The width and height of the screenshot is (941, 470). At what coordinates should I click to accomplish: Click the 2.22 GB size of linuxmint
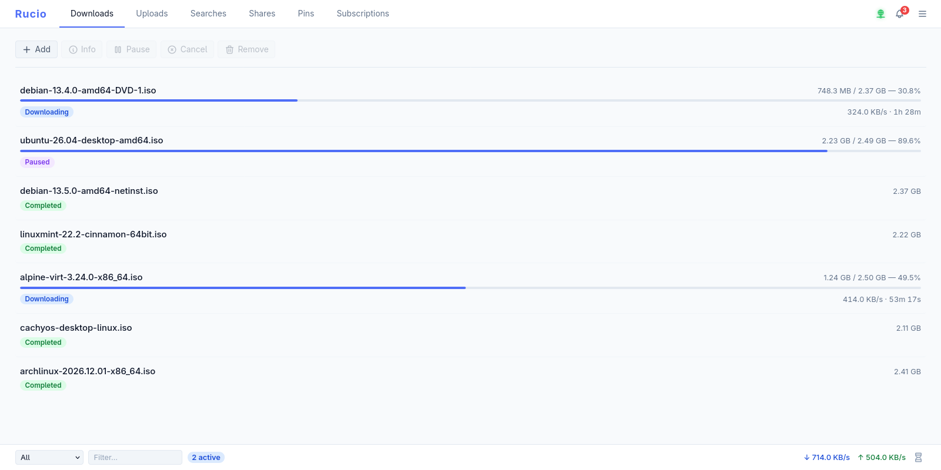point(907,235)
